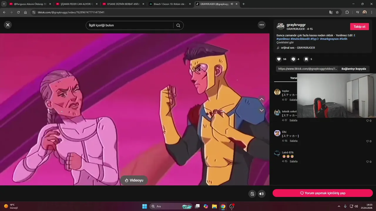Screen dimensions: 376x211
Task: Open the Windows Start menu
Action: (x=145, y=206)
